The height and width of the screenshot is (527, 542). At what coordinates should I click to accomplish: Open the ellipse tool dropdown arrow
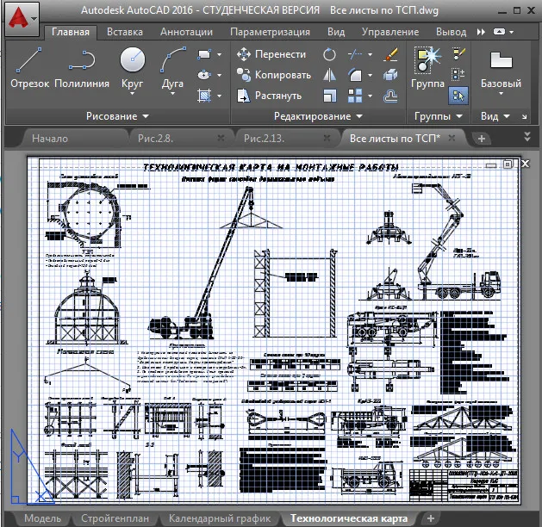[x=219, y=75]
